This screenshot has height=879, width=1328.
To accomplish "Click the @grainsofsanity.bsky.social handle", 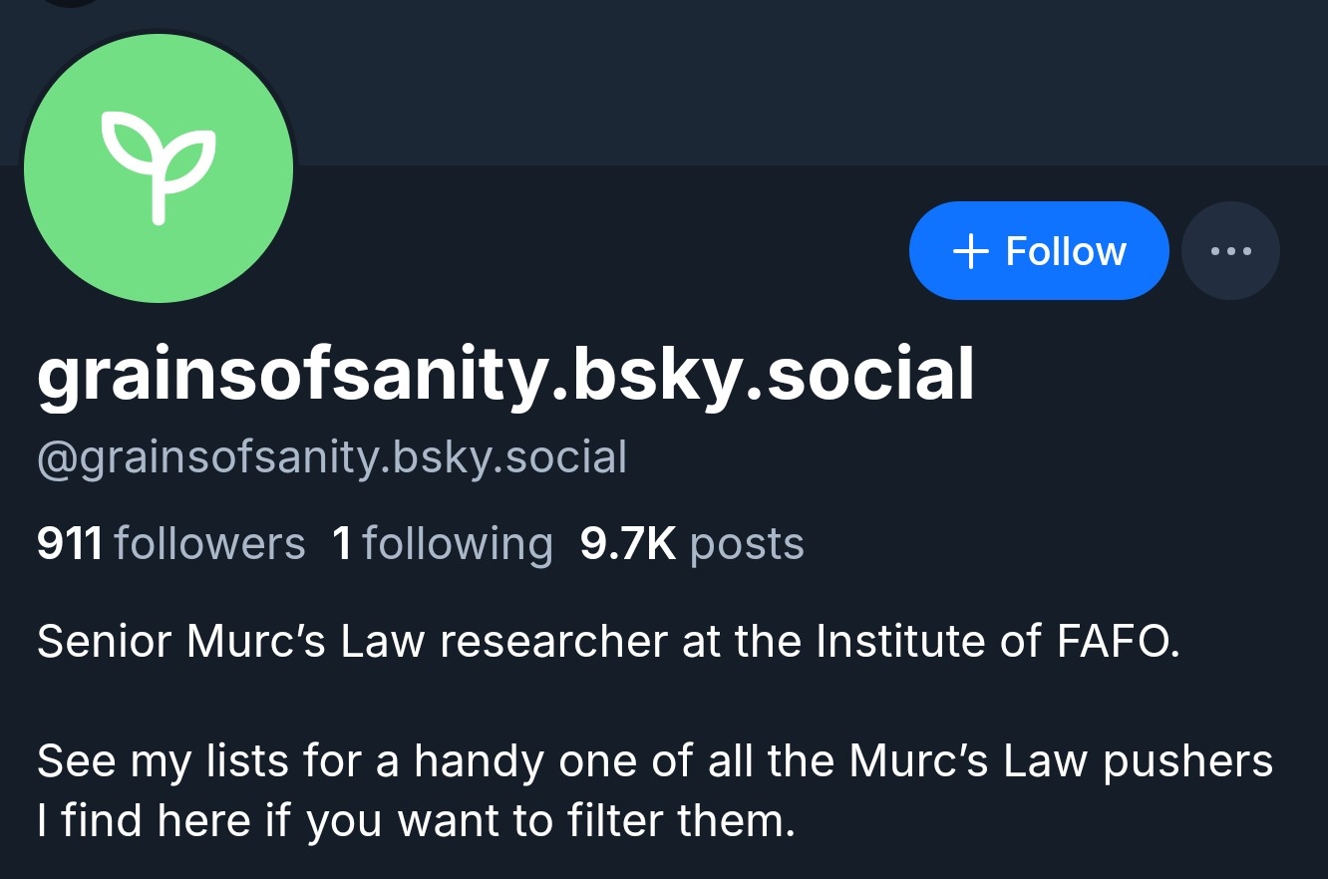I will coord(331,457).
